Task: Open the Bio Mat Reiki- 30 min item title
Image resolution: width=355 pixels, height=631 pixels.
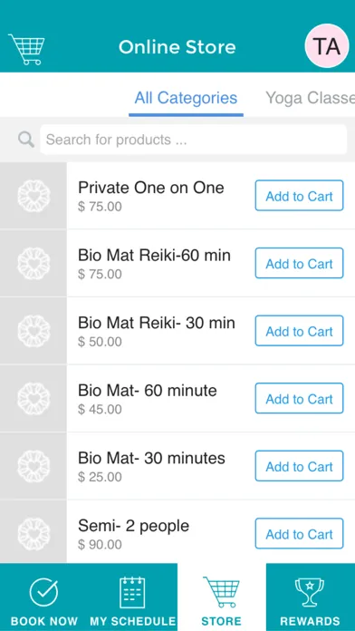Action: 157,323
